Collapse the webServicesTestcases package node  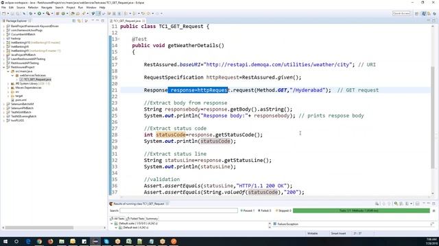[x=12, y=76]
